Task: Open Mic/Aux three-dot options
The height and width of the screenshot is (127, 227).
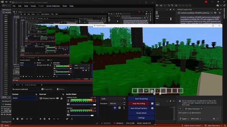Action: (68, 111)
